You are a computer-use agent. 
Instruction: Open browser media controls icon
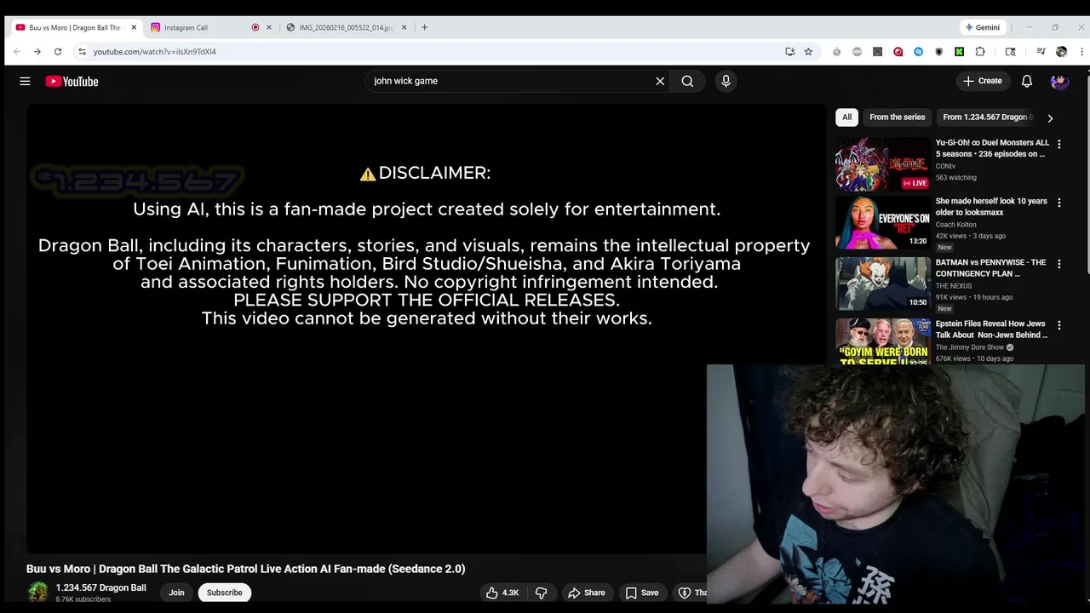point(1041,52)
